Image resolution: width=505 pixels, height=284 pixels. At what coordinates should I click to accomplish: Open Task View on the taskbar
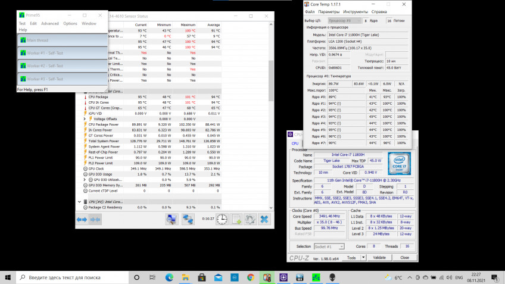click(x=152, y=277)
